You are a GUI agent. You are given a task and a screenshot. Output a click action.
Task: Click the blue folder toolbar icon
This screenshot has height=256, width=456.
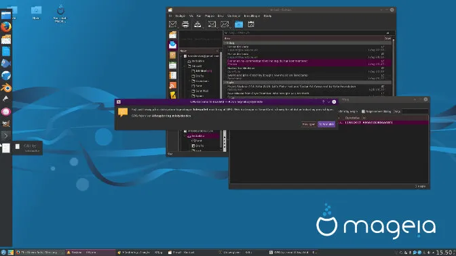pyautogui.click(x=239, y=24)
